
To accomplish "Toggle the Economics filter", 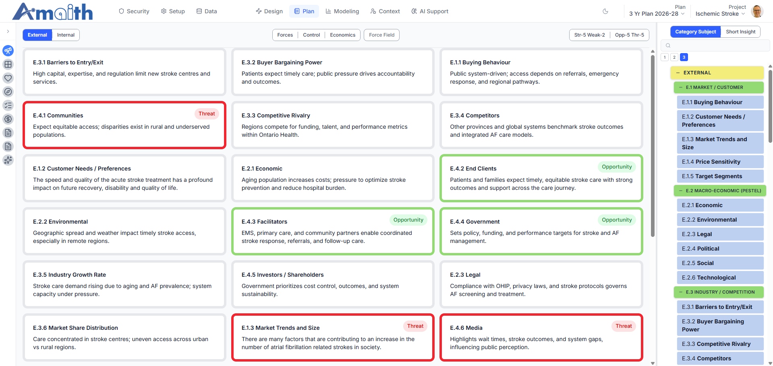I will click(x=343, y=35).
